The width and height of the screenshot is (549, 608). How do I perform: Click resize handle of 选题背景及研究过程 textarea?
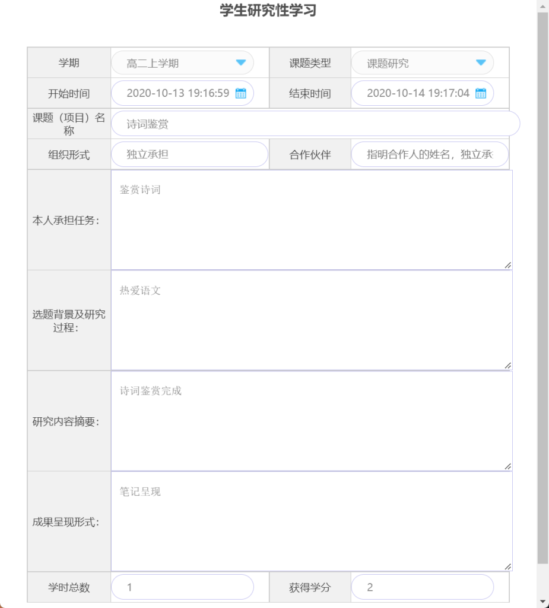508,366
